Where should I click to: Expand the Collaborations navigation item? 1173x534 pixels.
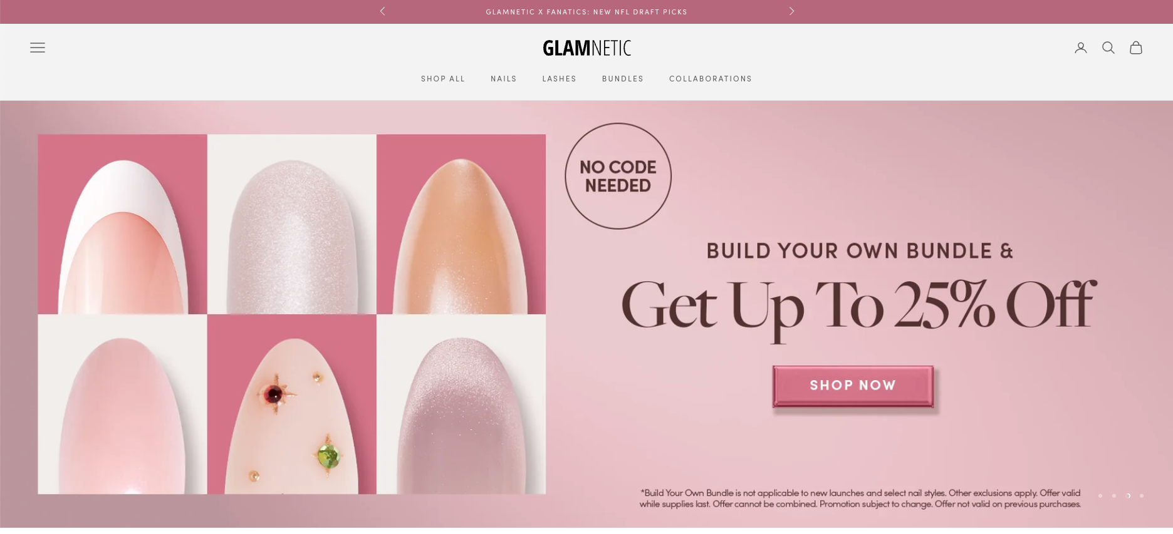(711, 79)
